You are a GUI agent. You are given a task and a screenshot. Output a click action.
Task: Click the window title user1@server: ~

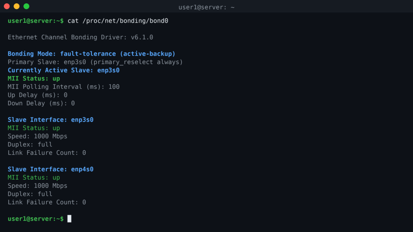coord(206,7)
